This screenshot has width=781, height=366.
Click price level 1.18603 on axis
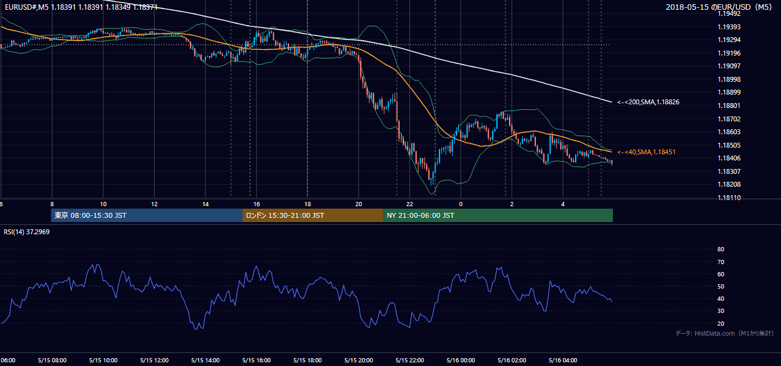[x=729, y=132]
